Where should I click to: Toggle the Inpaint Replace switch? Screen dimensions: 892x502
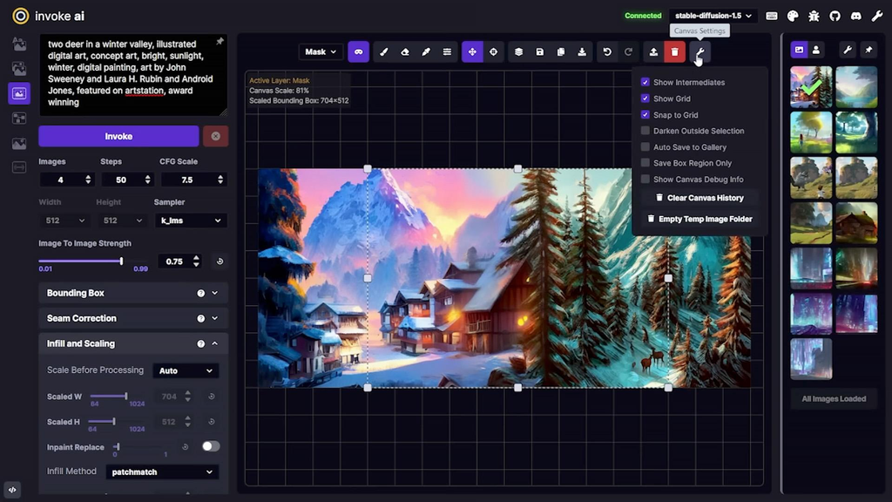[x=211, y=446]
